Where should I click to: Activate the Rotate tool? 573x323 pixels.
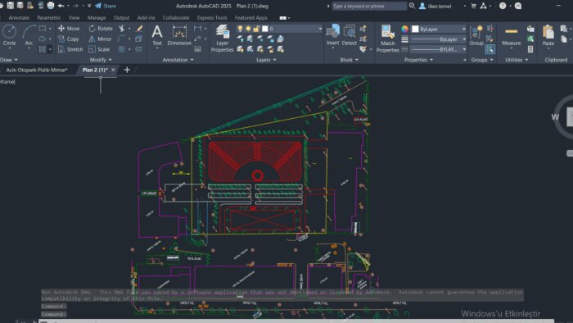coord(101,28)
